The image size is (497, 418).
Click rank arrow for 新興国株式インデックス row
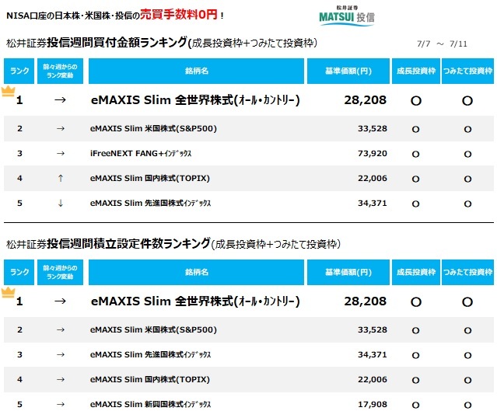(61, 404)
